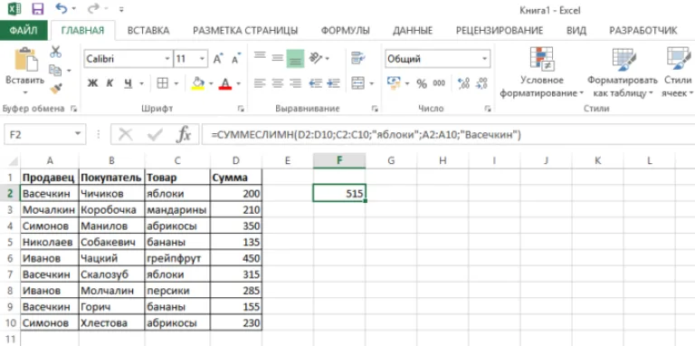Click inside the formula bar
Viewport: 695px width, 346px height.
click(448, 134)
